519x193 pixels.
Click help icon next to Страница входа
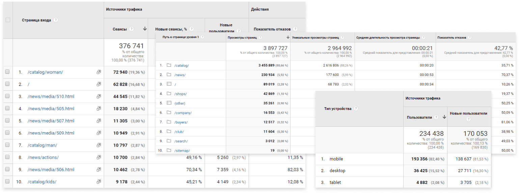pos(56,20)
